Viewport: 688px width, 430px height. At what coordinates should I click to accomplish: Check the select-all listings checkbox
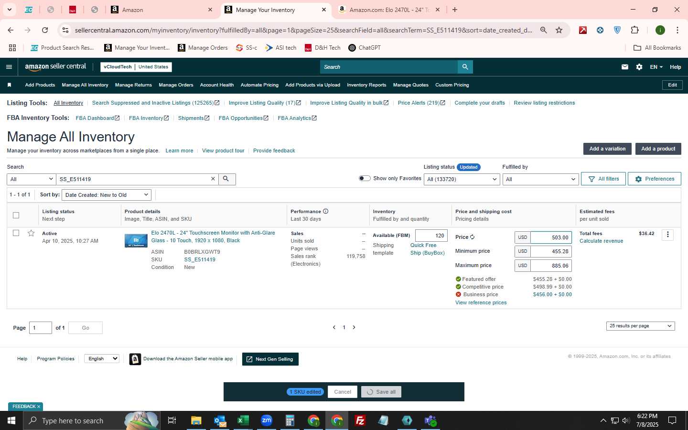(16, 215)
